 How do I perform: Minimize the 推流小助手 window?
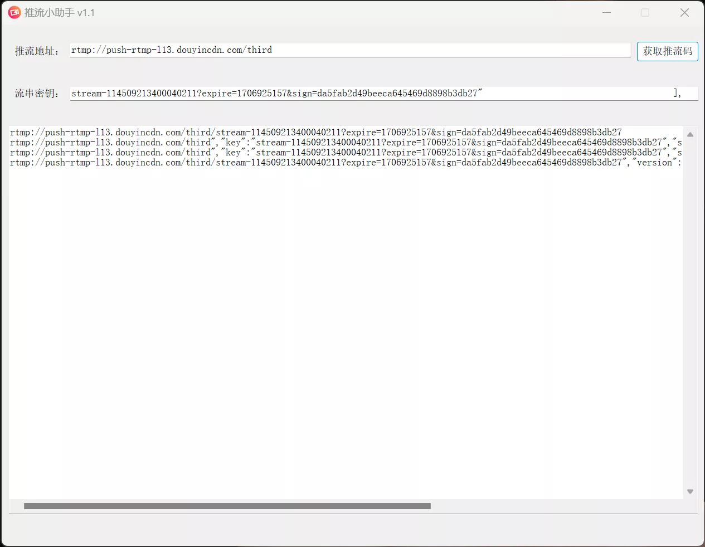tap(606, 12)
